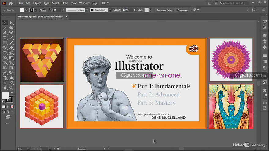Select the Direct Selection tool
Viewport: 269px width, 151px height.
pyautogui.click(x=11, y=23)
